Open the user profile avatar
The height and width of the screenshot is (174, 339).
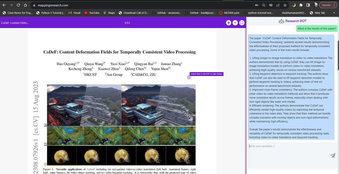[315, 5]
